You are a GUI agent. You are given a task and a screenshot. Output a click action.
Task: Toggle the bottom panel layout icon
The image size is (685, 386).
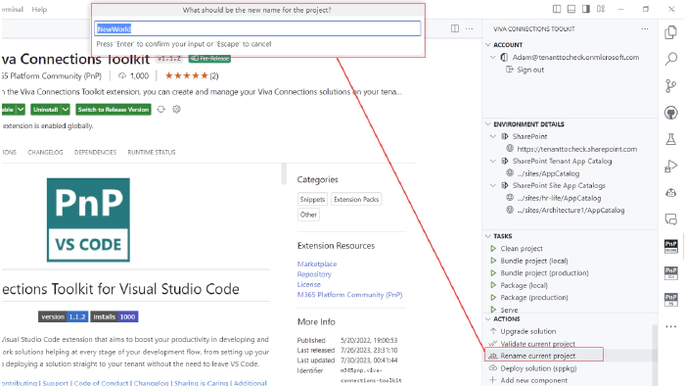(x=571, y=9)
